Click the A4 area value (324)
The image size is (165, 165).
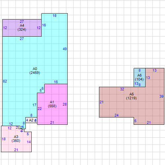pos(22,29)
